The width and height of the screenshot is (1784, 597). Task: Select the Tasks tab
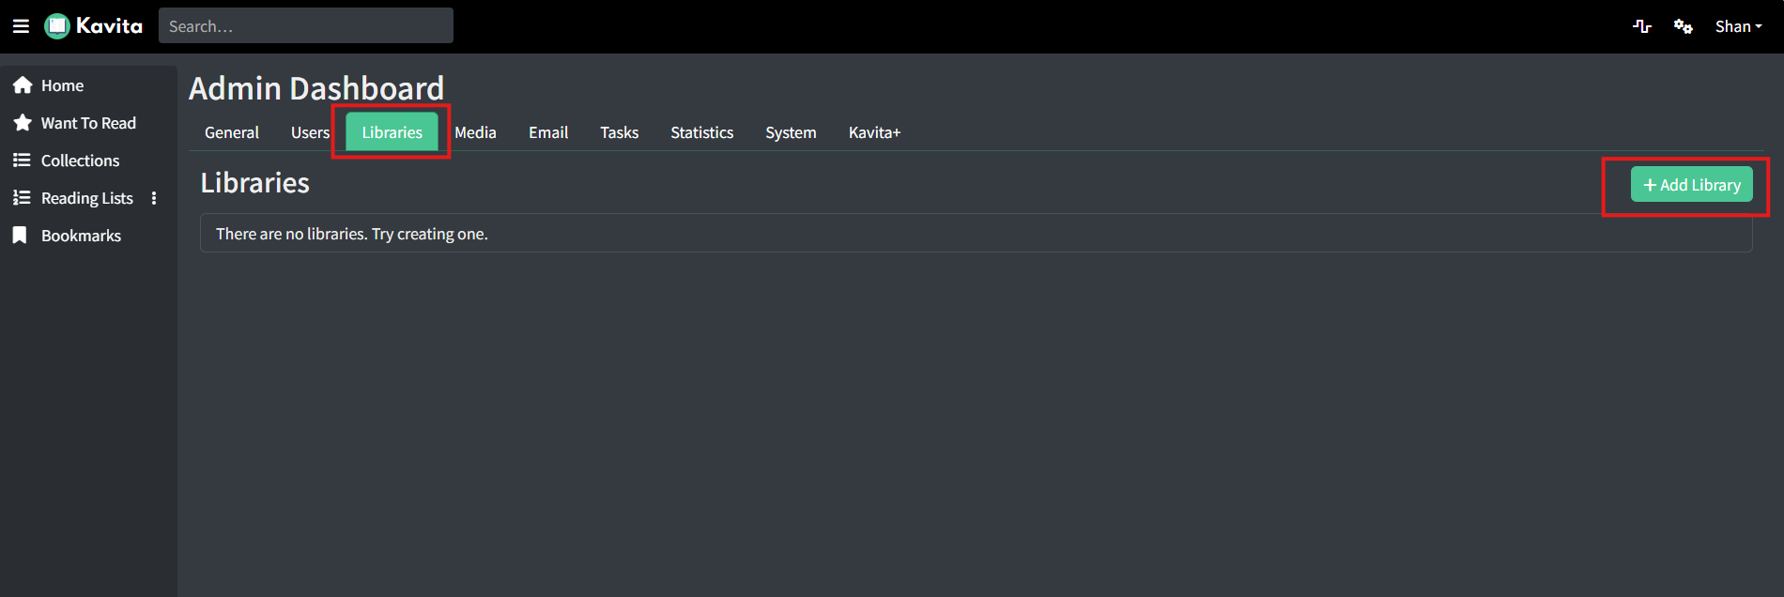coord(620,132)
